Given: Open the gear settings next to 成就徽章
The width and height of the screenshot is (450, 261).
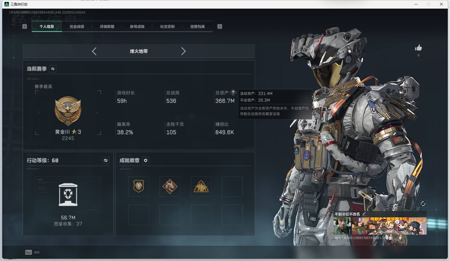Looking at the screenshot, I should tap(146, 160).
